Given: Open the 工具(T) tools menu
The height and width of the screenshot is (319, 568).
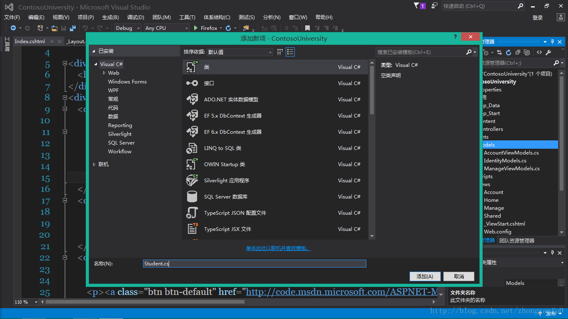Looking at the screenshot, I should coord(187,17).
